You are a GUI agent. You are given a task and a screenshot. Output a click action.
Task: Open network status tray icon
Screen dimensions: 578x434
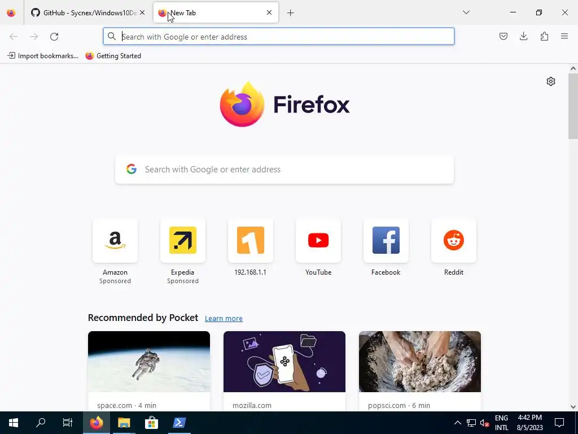(471, 423)
